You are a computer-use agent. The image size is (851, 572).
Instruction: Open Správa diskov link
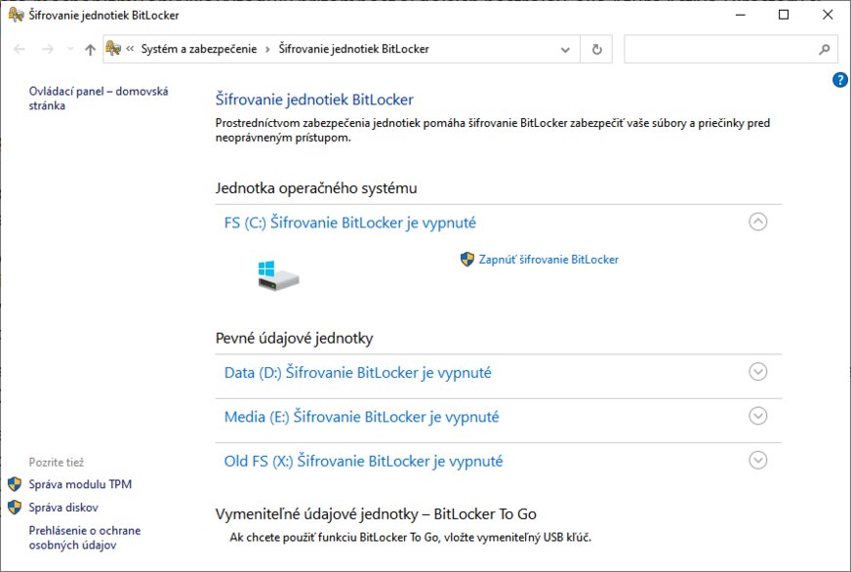point(63,508)
